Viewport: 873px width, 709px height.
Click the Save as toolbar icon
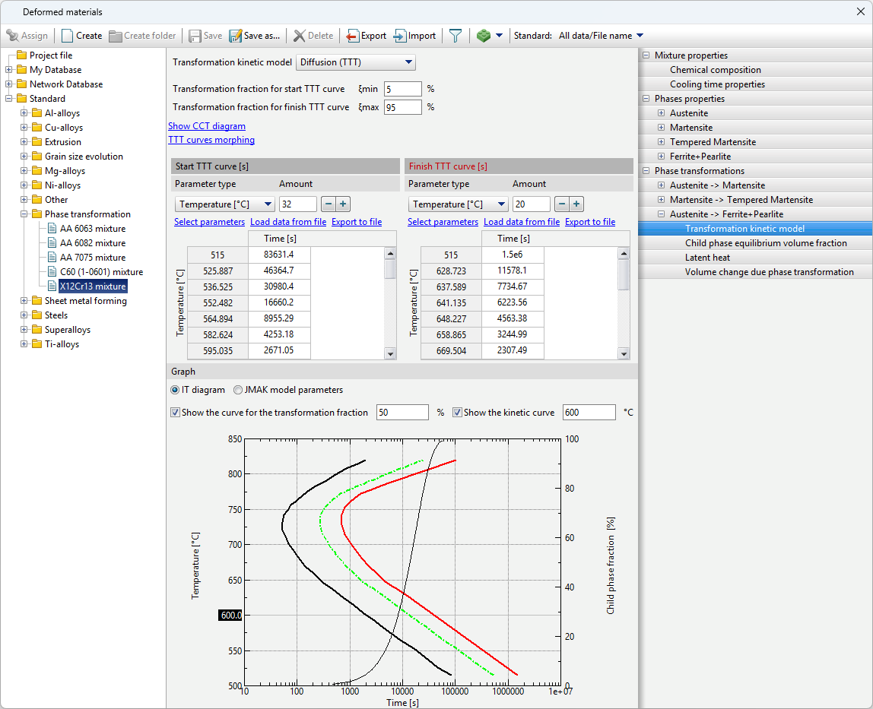(236, 36)
